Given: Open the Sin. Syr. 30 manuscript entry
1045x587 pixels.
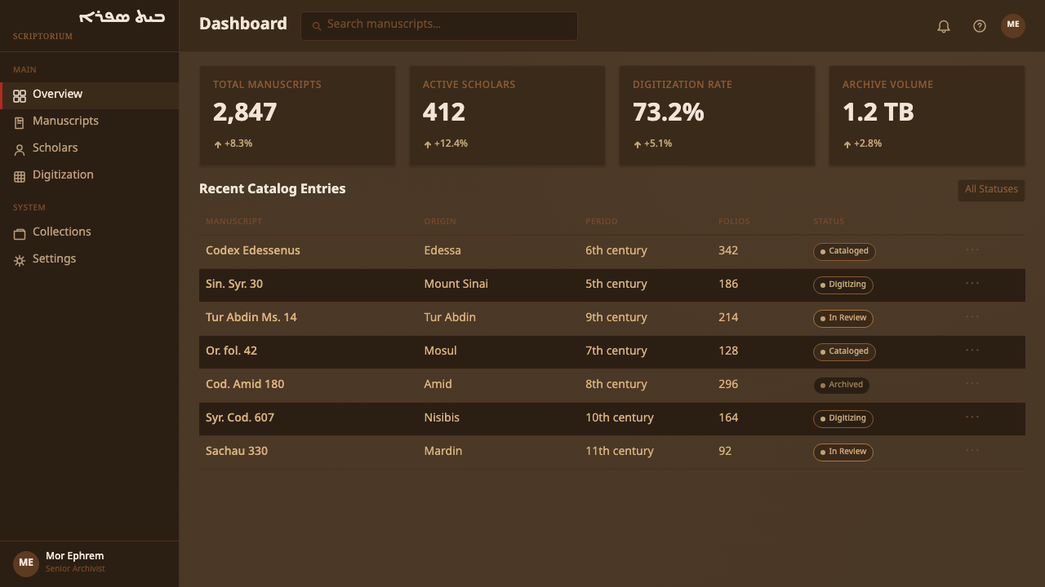Looking at the screenshot, I should [x=234, y=284].
